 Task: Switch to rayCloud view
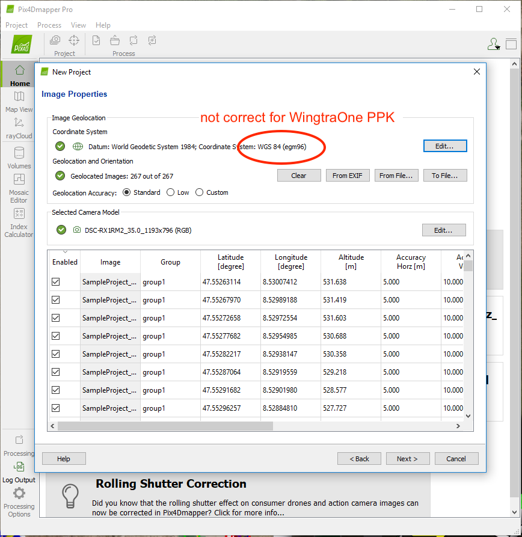tap(19, 128)
